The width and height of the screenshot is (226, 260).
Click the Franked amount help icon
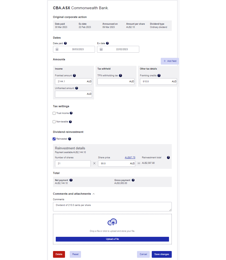pos(74,75)
